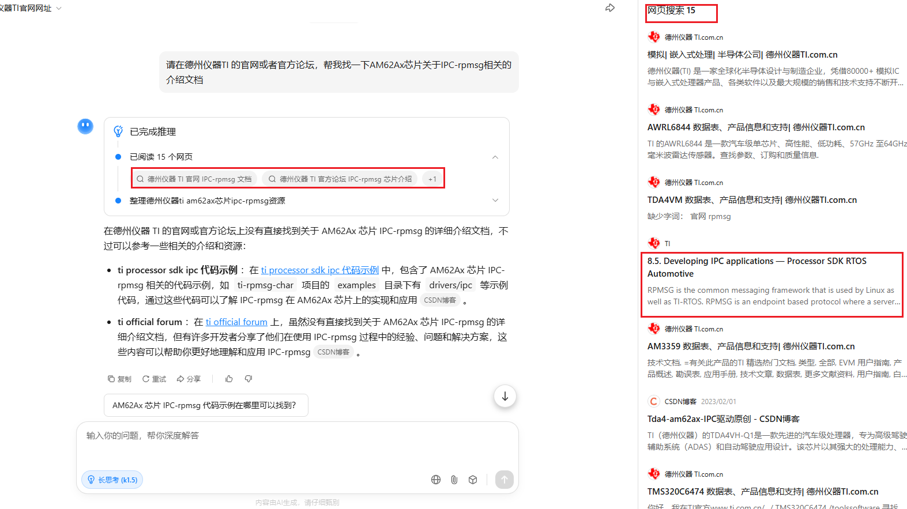907x509 pixels.
Task: Click the round scroll-to-bottom arrow button
Action: click(x=505, y=396)
